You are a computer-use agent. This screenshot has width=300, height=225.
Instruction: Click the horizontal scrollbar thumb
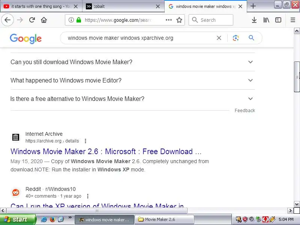tap(97, 211)
